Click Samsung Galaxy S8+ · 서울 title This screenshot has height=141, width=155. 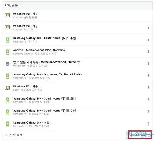coord(31,123)
